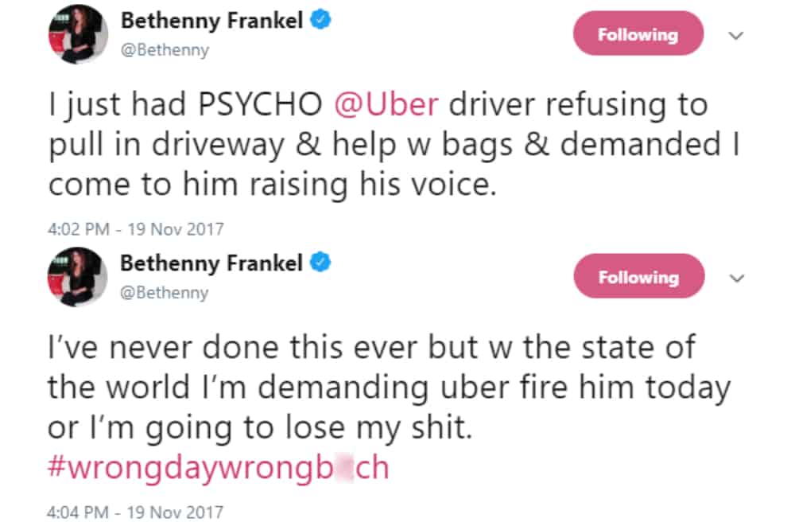This screenshot has width=795, height=526.
Task: Expand the chevron menu on the 'fire him today' tweet
Action: point(736,278)
